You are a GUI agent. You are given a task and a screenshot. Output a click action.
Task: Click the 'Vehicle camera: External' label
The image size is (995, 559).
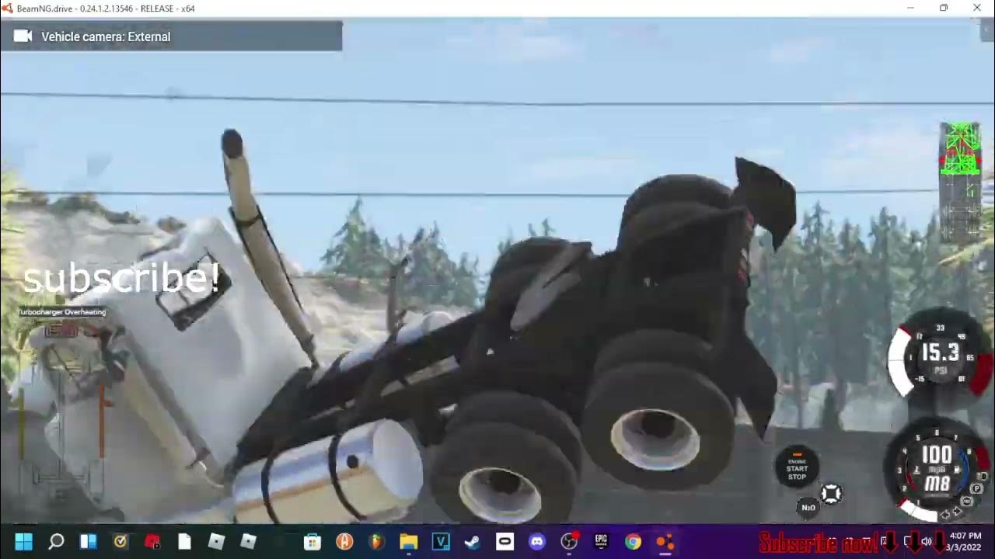click(x=106, y=36)
